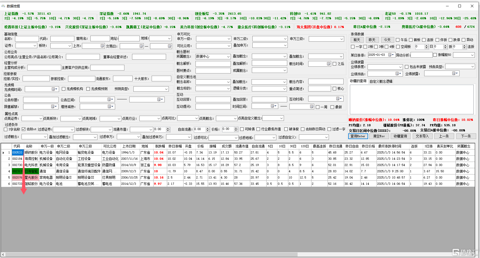
Task: Open the 交易日 end date calendar icon
Action: 169,46
